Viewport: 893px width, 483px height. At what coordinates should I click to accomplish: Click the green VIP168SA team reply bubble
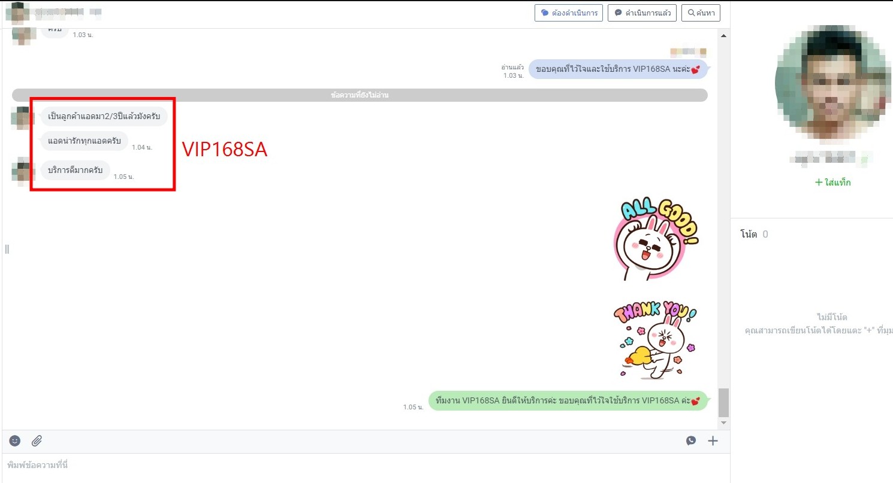568,401
